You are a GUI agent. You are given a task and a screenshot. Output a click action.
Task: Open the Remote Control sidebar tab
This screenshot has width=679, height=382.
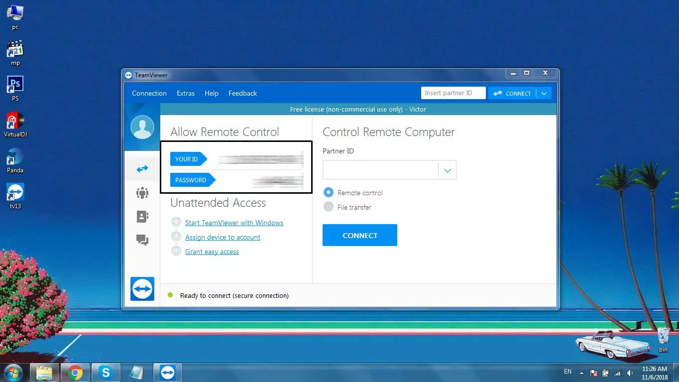pyautogui.click(x=142, y=169)
